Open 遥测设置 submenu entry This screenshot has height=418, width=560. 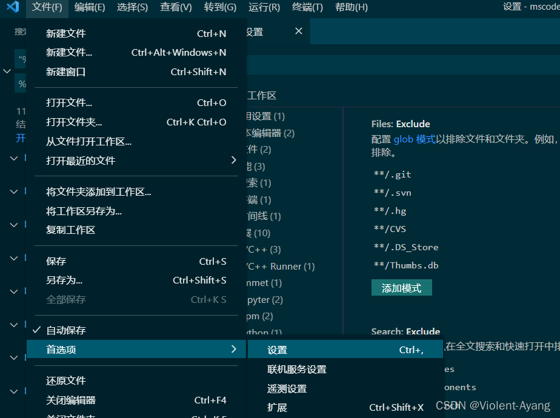pos(345,388)
